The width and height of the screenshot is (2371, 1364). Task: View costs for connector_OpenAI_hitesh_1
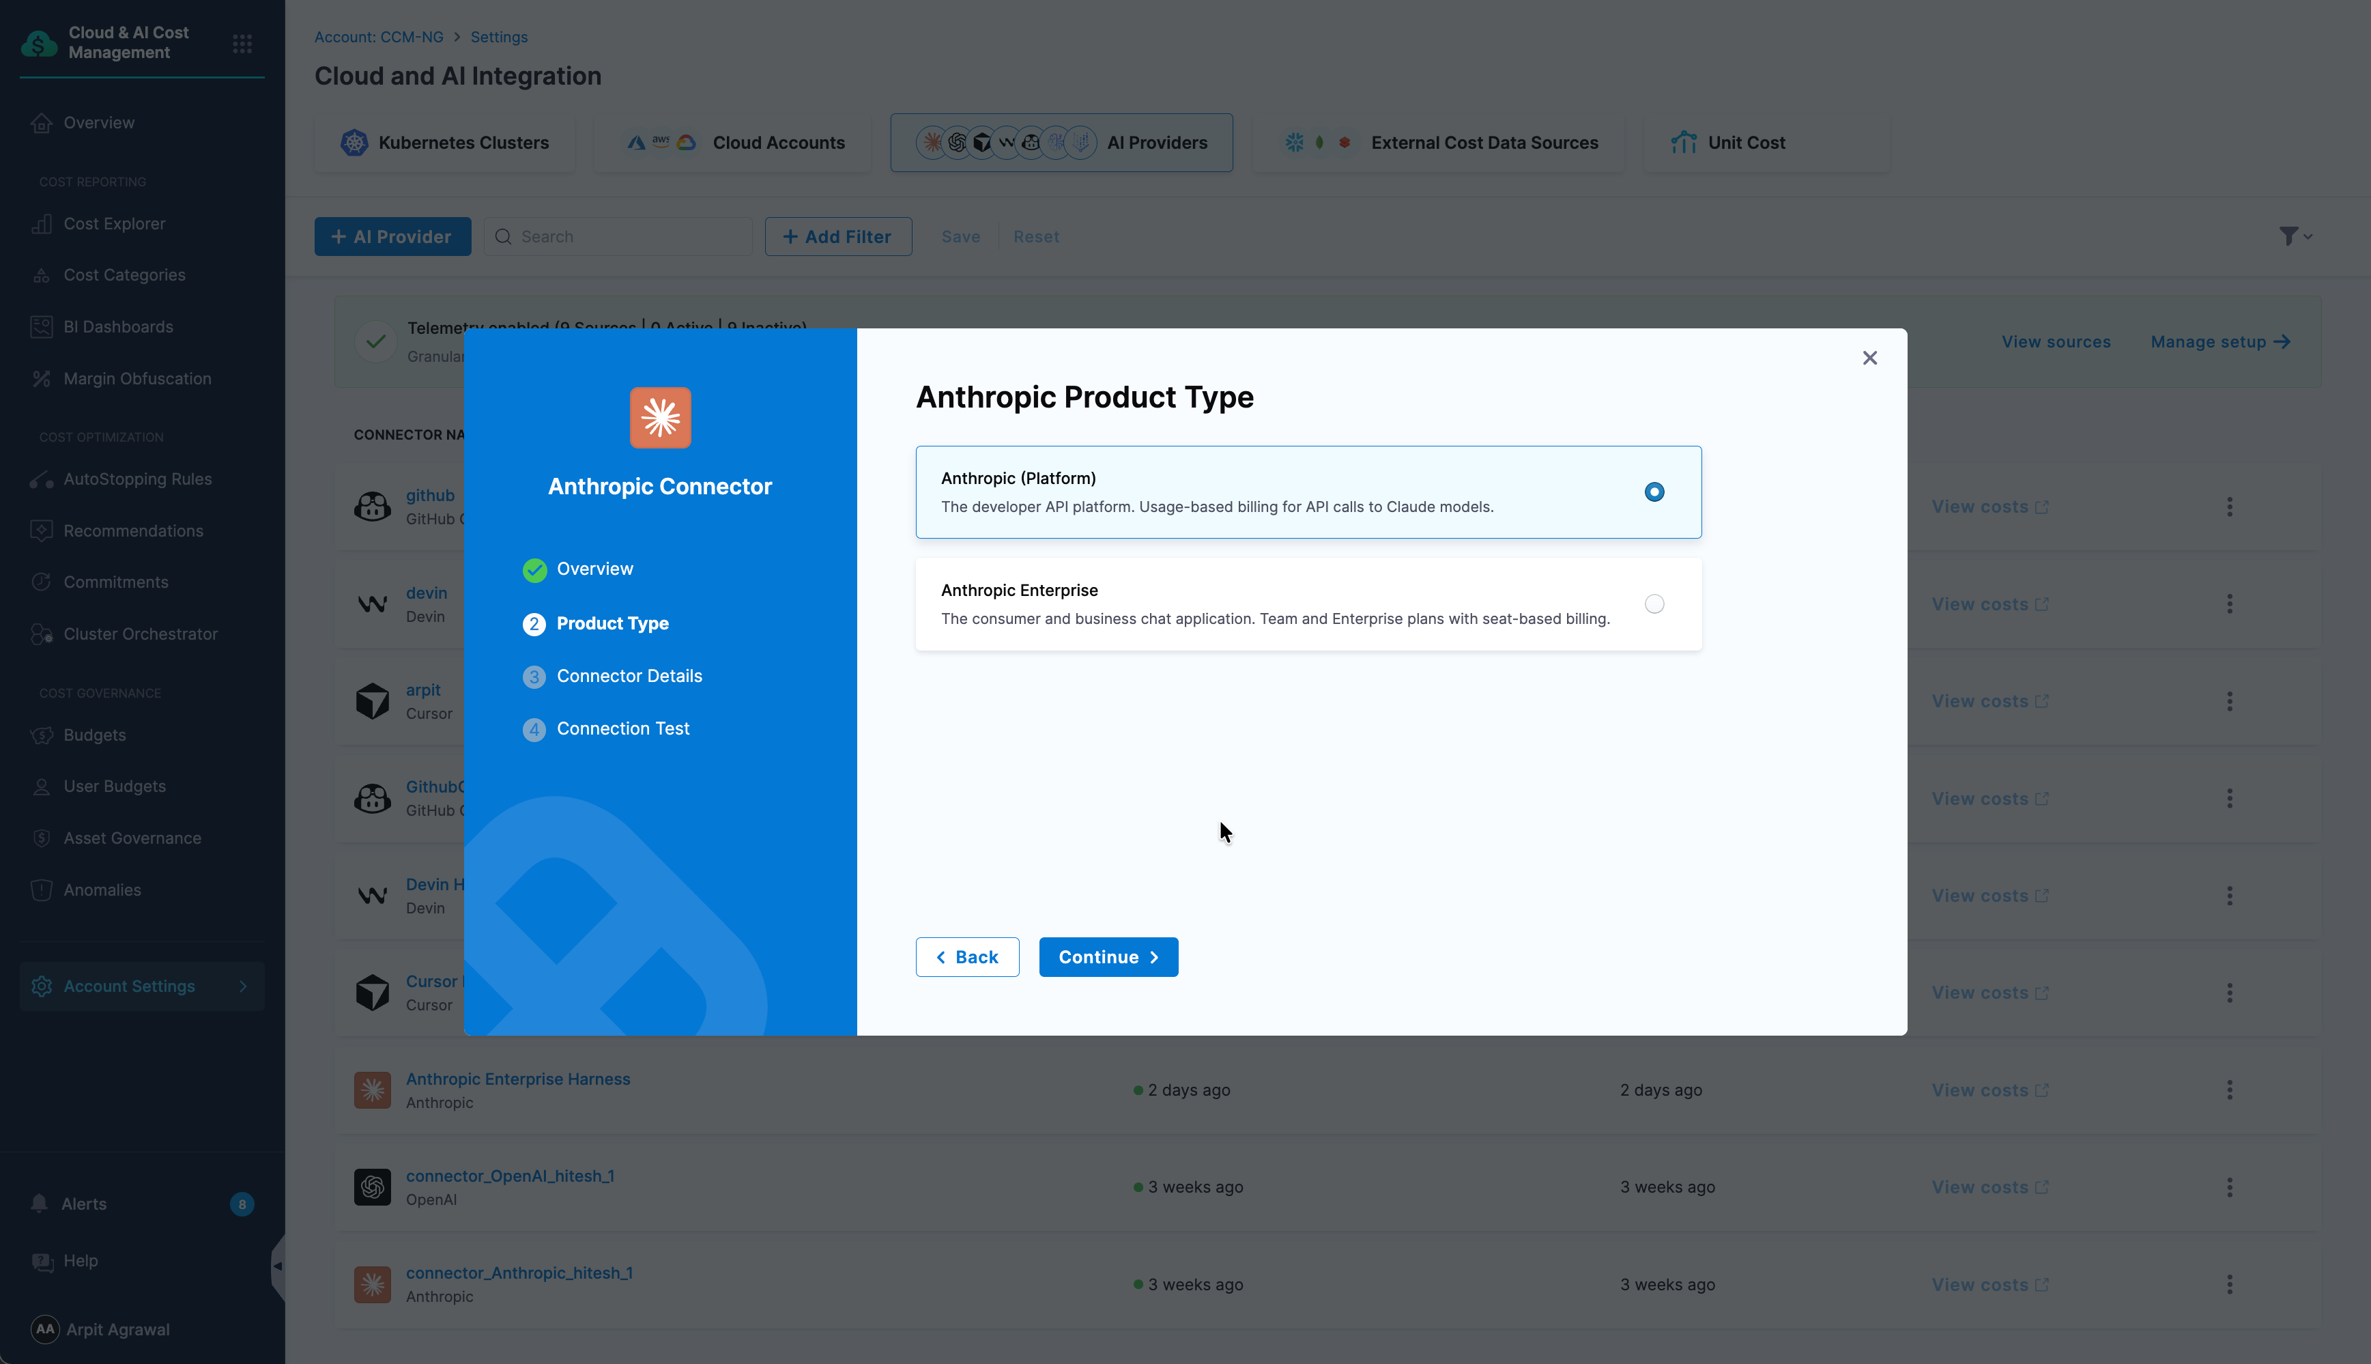tap(1990, 1187)
